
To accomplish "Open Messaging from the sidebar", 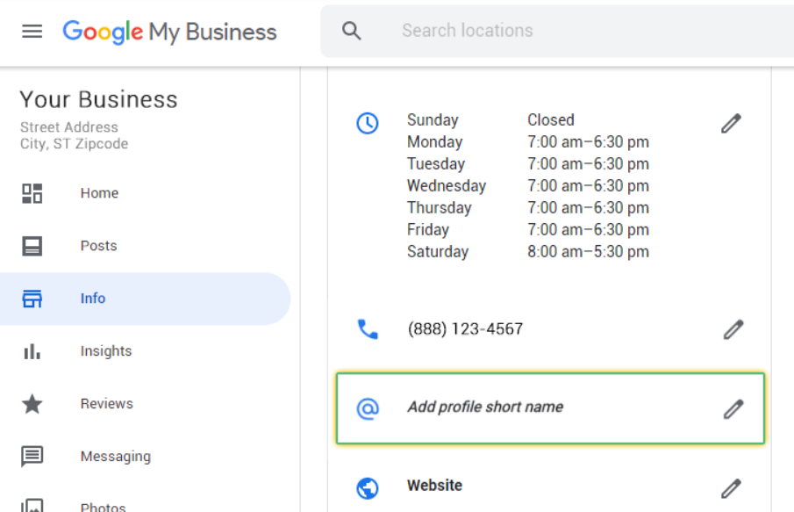I will [115, 457].
